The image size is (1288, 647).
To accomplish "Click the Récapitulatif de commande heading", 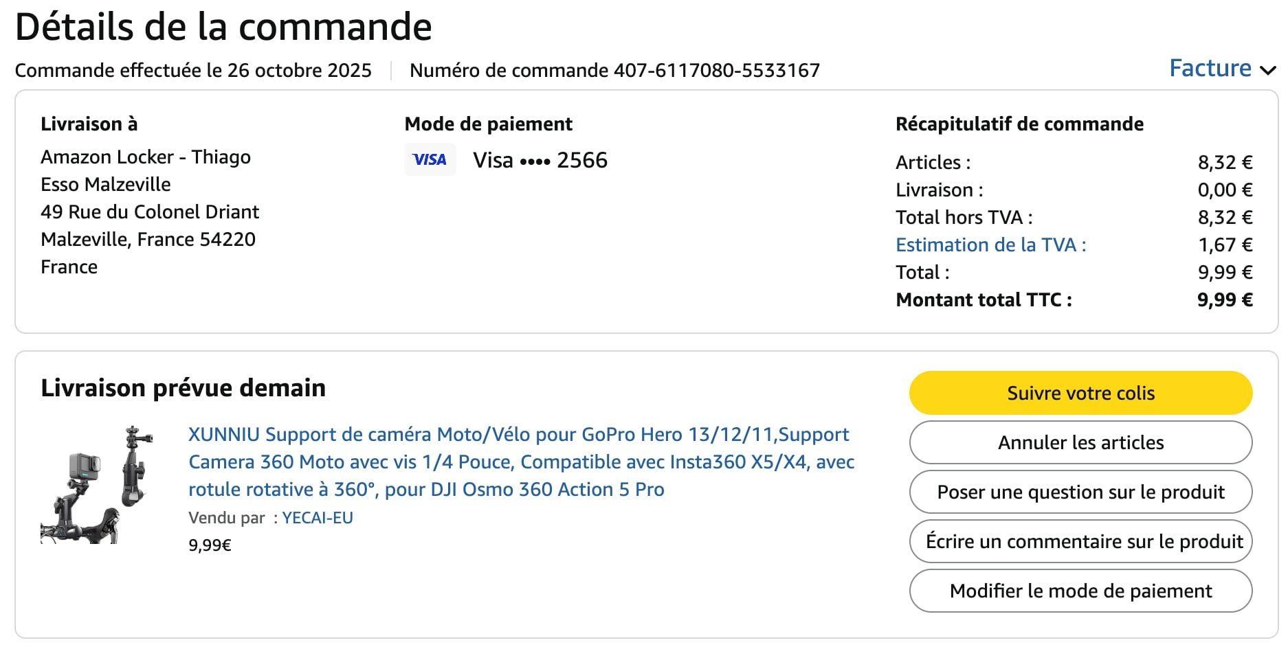I will [1019, 124].
